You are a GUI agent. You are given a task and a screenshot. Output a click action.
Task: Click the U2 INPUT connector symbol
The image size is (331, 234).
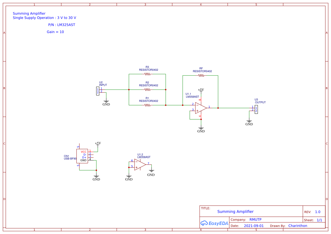pos(97,91)
